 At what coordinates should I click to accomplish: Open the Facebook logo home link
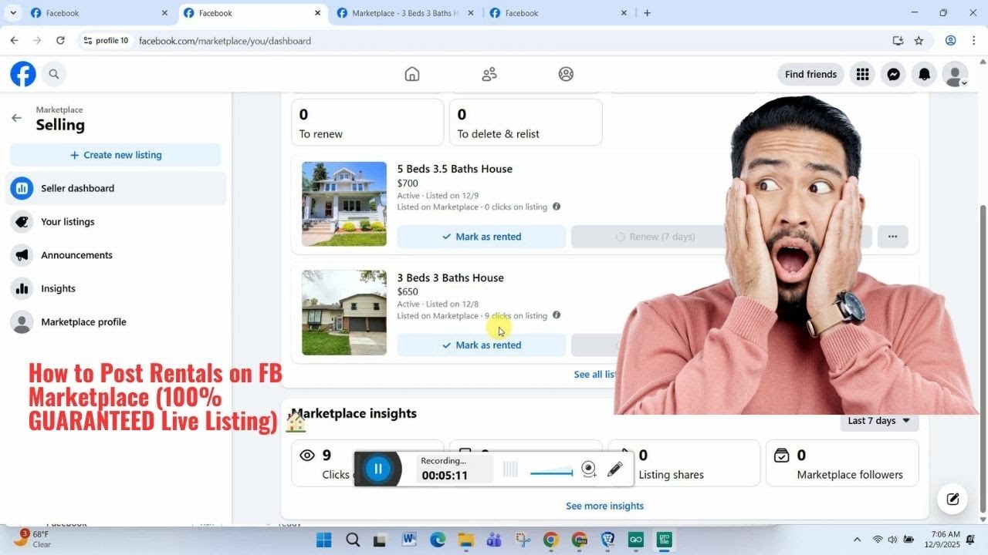pos(23,74)
